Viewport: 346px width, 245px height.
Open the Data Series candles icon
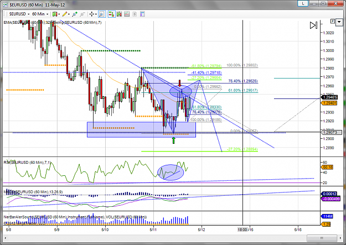pos(119,14)
